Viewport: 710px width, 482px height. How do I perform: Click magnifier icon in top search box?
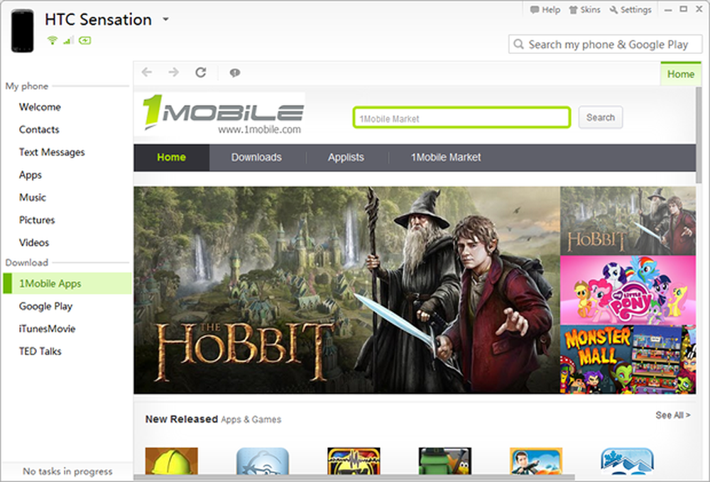(519, 44)
